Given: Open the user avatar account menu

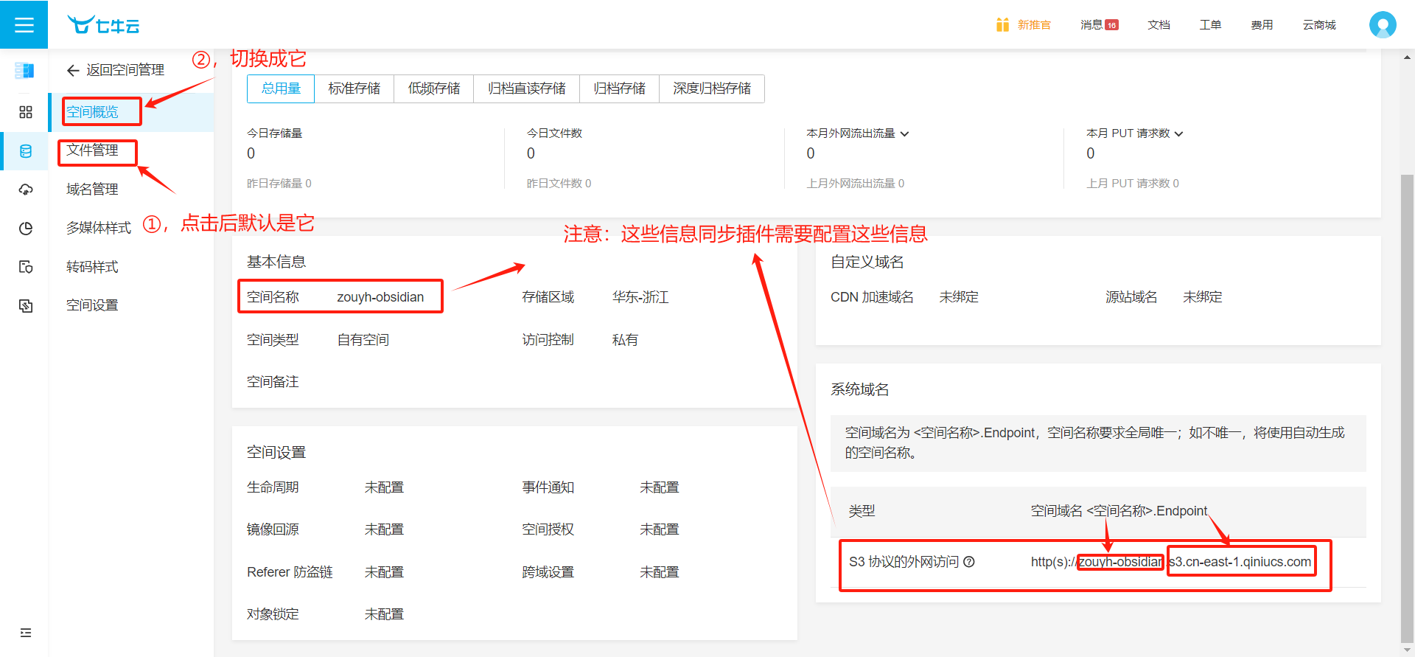Looking at the screenshot, I should [x=1382, y=25].
